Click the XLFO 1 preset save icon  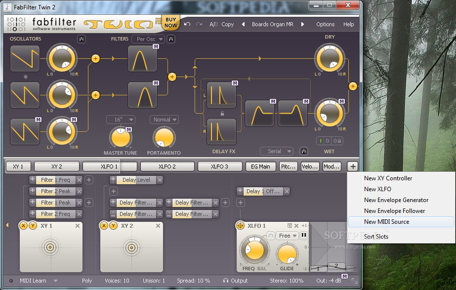[x=290, y=226]
